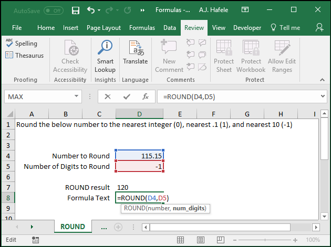
Task: Expand the Name Box dropdown
Action: pos(76,96)
